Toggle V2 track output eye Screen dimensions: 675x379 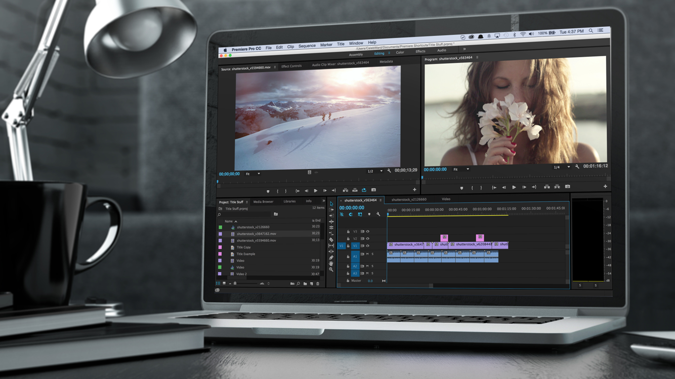368,238
